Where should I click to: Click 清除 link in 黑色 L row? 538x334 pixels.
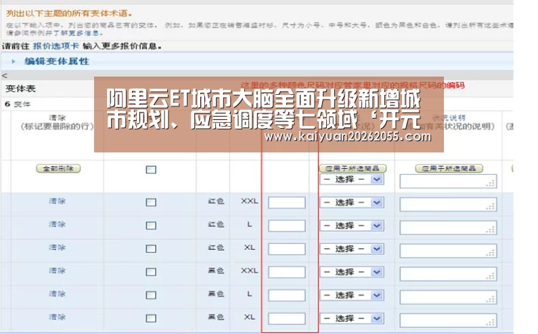click(57, 294)
